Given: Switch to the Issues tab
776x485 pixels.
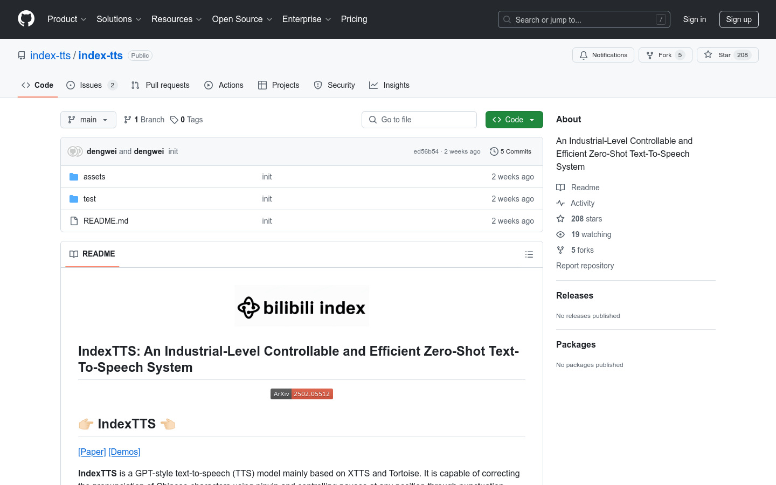Looking at the screenshot, I should (92, 85).
